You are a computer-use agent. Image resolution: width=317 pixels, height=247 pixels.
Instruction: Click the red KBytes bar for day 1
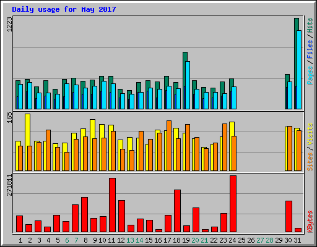[19, 224]
